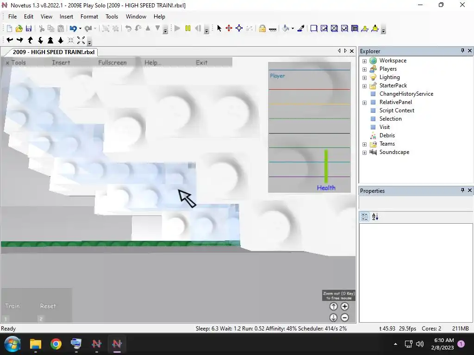This screenshot has height=355, width=474.
Task: Open the Format menu
Action: 89,17
